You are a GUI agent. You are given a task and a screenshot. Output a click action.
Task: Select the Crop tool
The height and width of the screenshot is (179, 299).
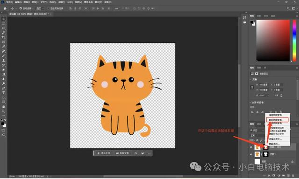pos(3,37)
